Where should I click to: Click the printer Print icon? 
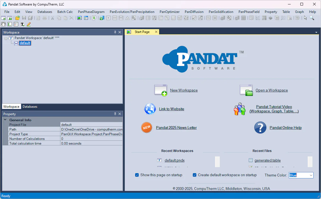(x=45, y=18)
